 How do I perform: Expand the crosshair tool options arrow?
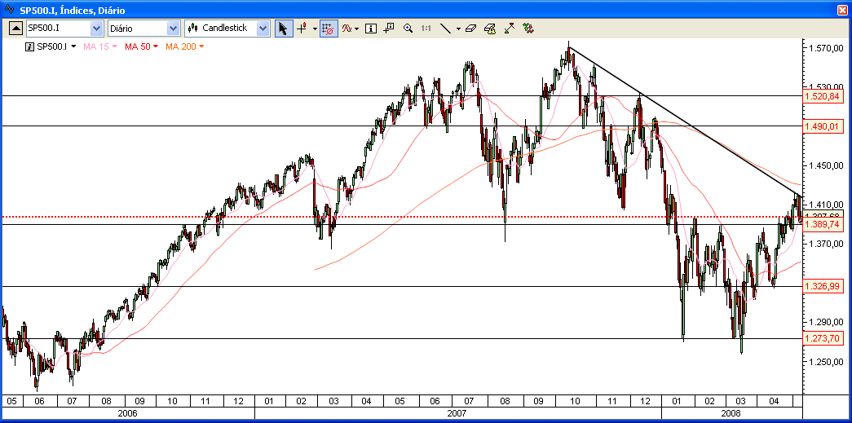(x=316, y=29)
